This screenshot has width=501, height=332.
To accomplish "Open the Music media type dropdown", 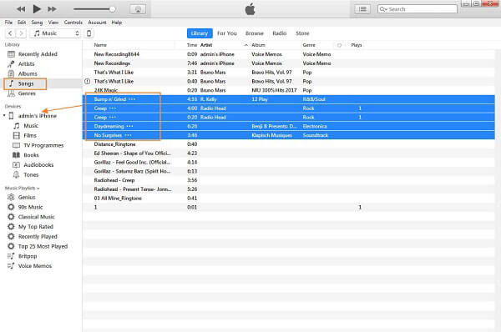I will 55,33.
